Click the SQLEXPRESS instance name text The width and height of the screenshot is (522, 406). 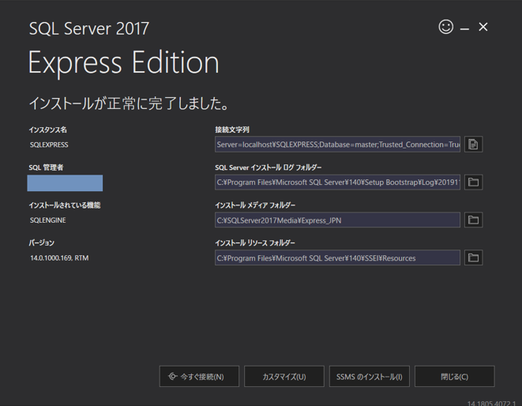click(x=49, y=145)
